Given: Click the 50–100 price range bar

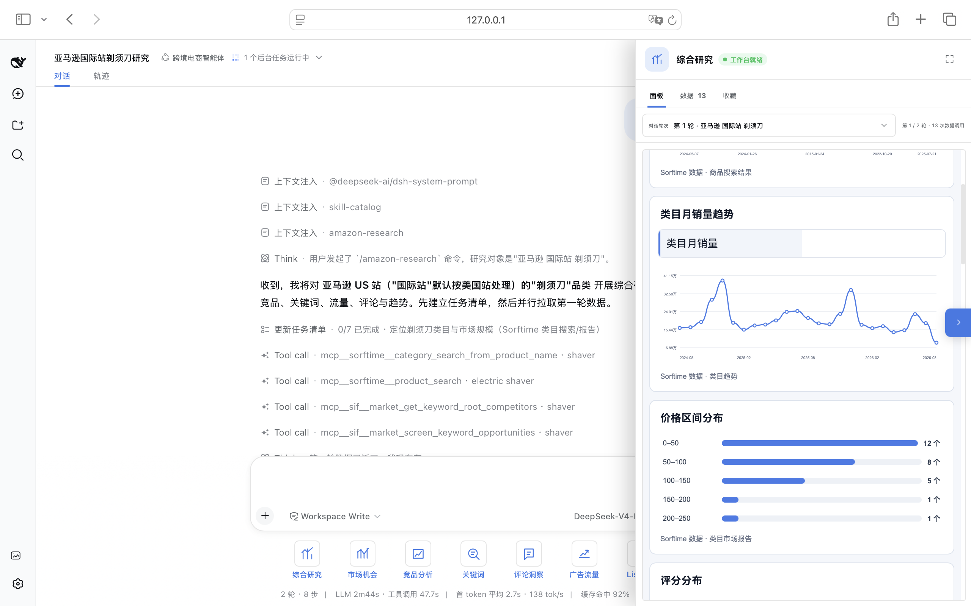Looking at the screenshot, I should (x=788, y=462).
